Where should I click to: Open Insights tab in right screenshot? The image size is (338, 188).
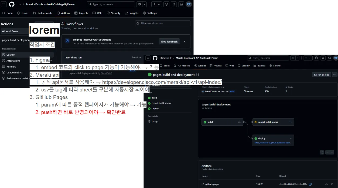tap(260, 66)
